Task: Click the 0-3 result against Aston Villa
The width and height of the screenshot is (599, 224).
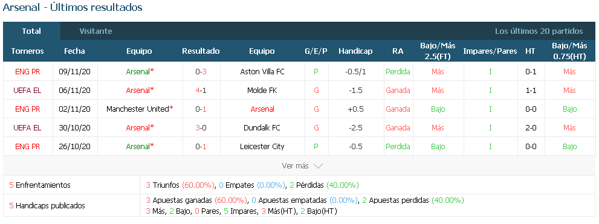Action: 201,71
